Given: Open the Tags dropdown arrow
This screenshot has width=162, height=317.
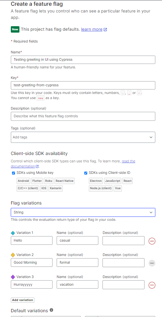Looking at the screenshot, I should [x=151, y=137].
